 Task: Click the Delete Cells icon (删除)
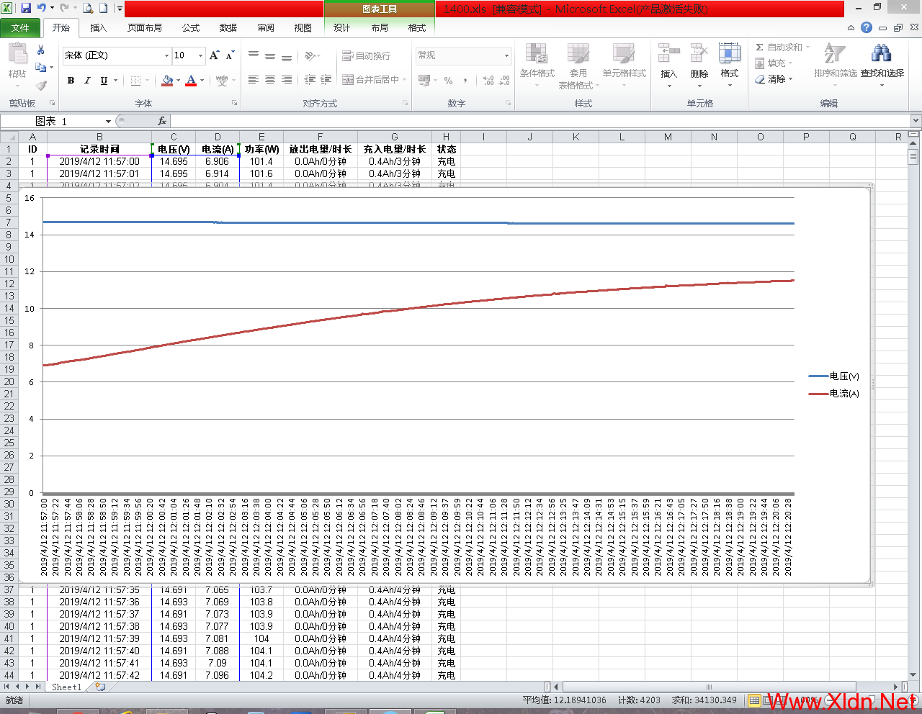699,53
